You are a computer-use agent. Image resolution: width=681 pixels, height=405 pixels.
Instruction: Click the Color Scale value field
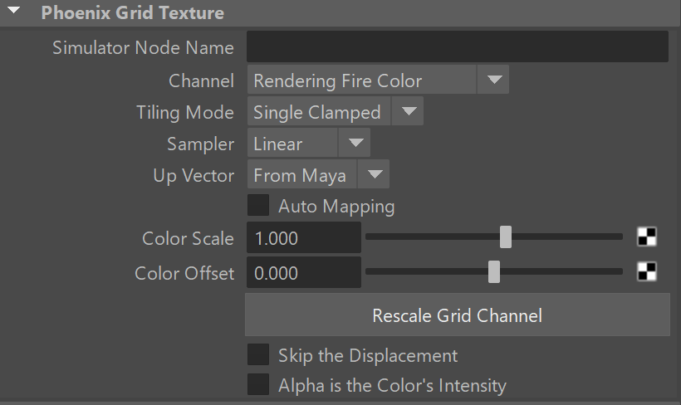pyautogui.click(x=304, y=237)
